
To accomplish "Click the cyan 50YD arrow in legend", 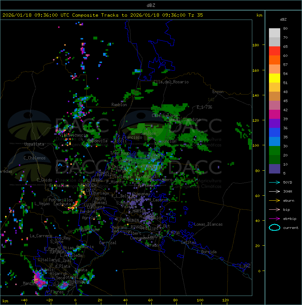I will click(274, 182).
